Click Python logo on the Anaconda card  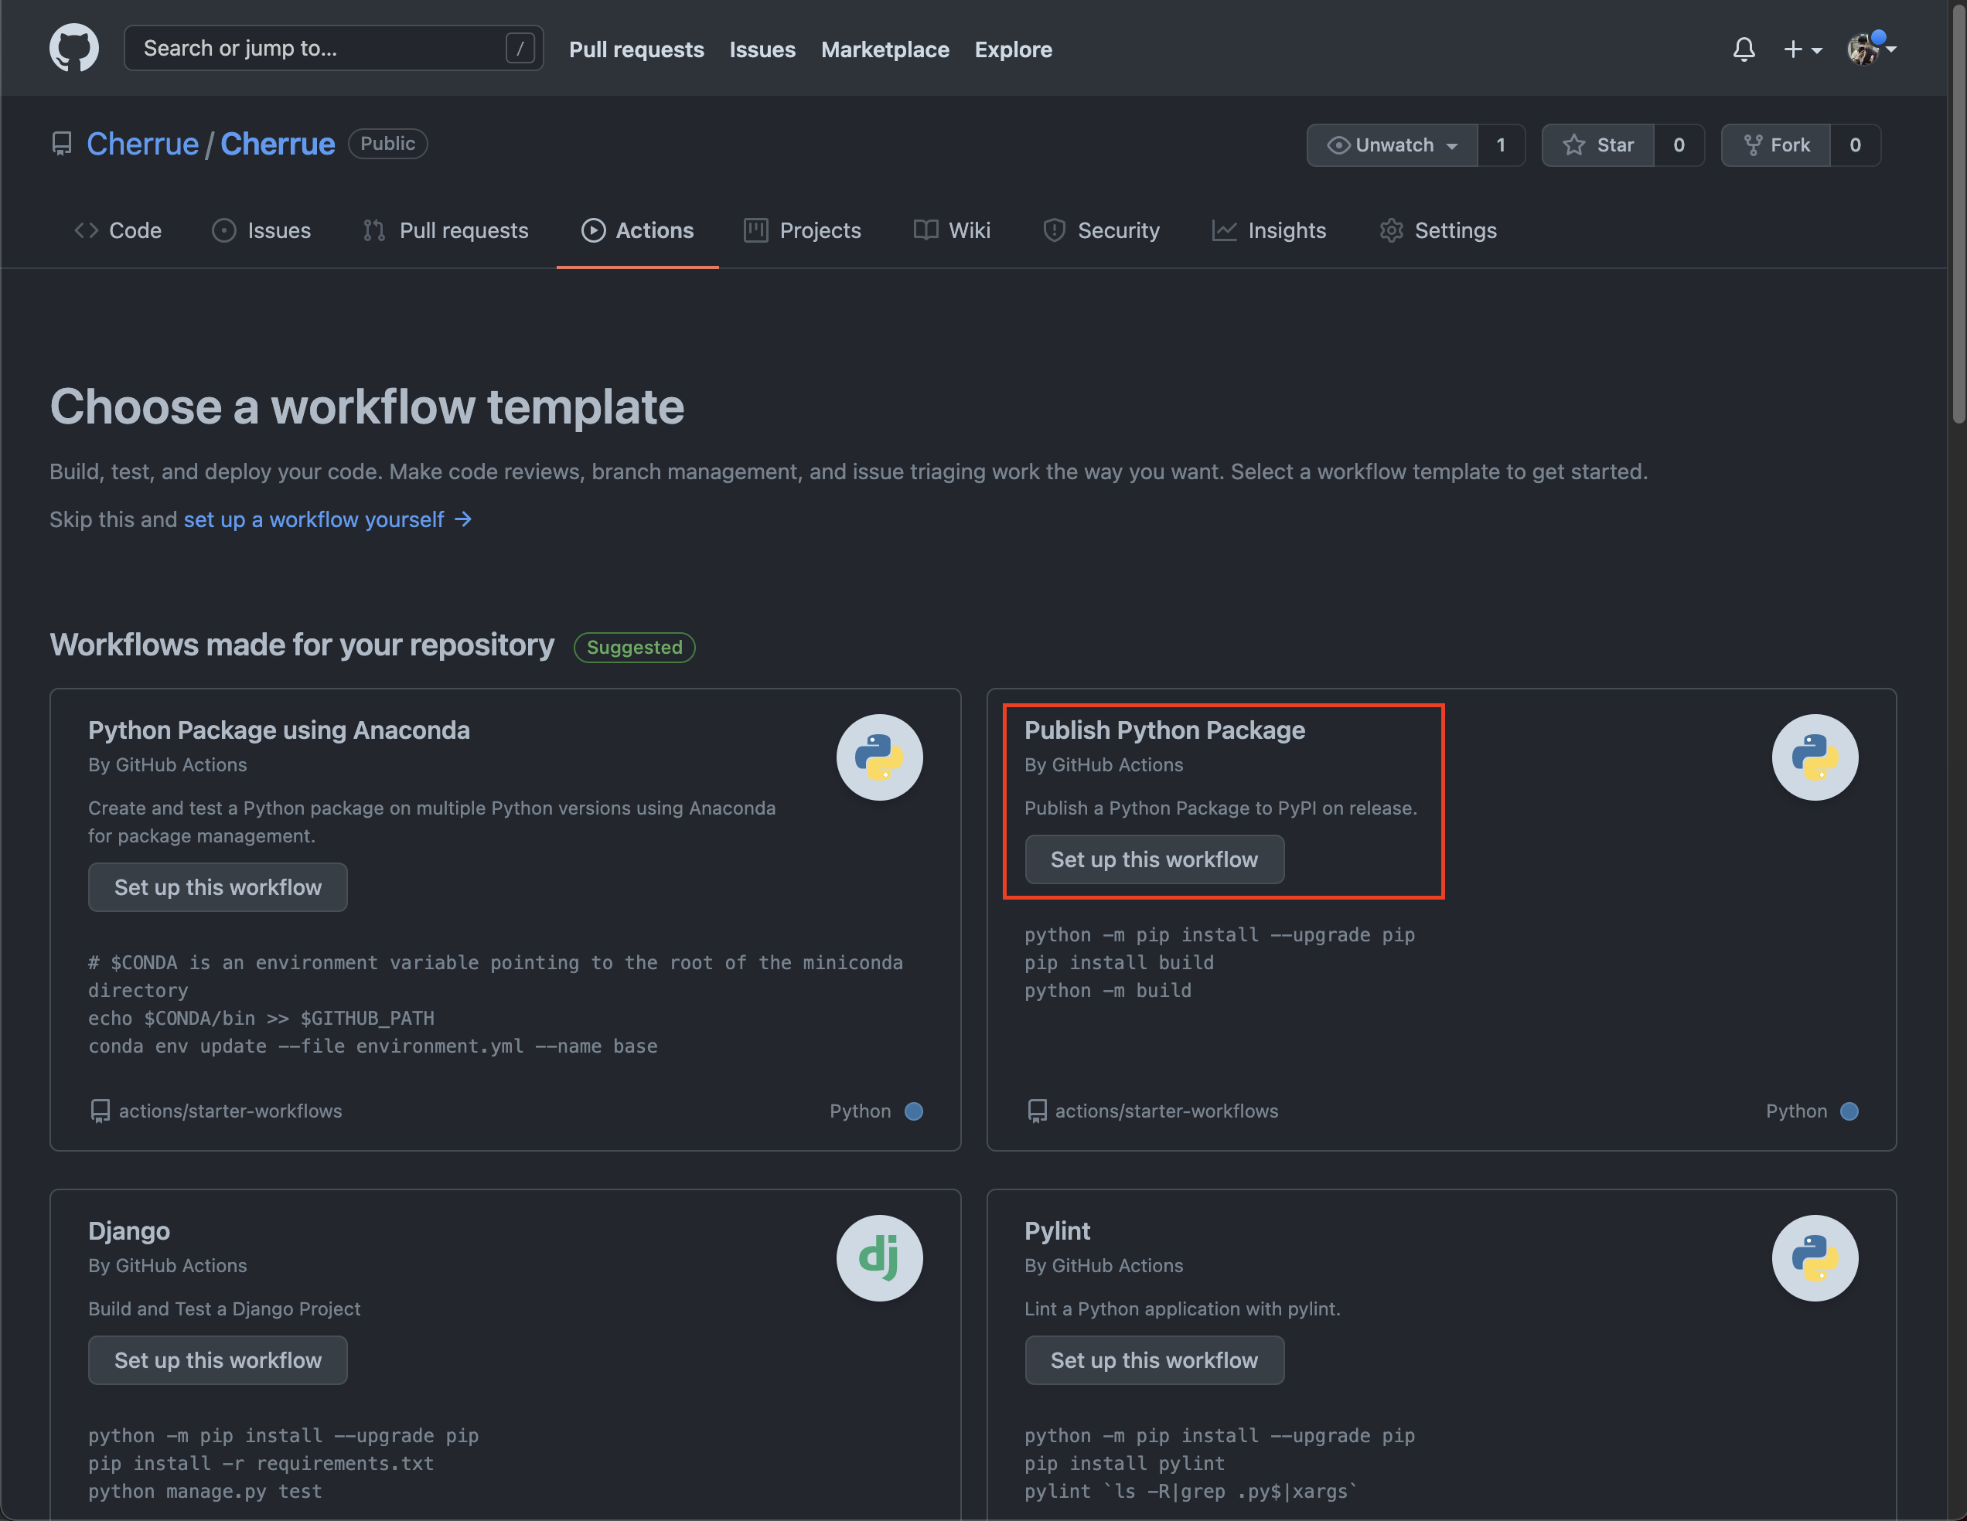[879, 757]
